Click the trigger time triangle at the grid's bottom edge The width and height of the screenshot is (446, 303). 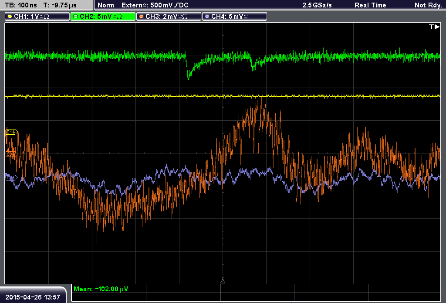(x=223, y=281)
